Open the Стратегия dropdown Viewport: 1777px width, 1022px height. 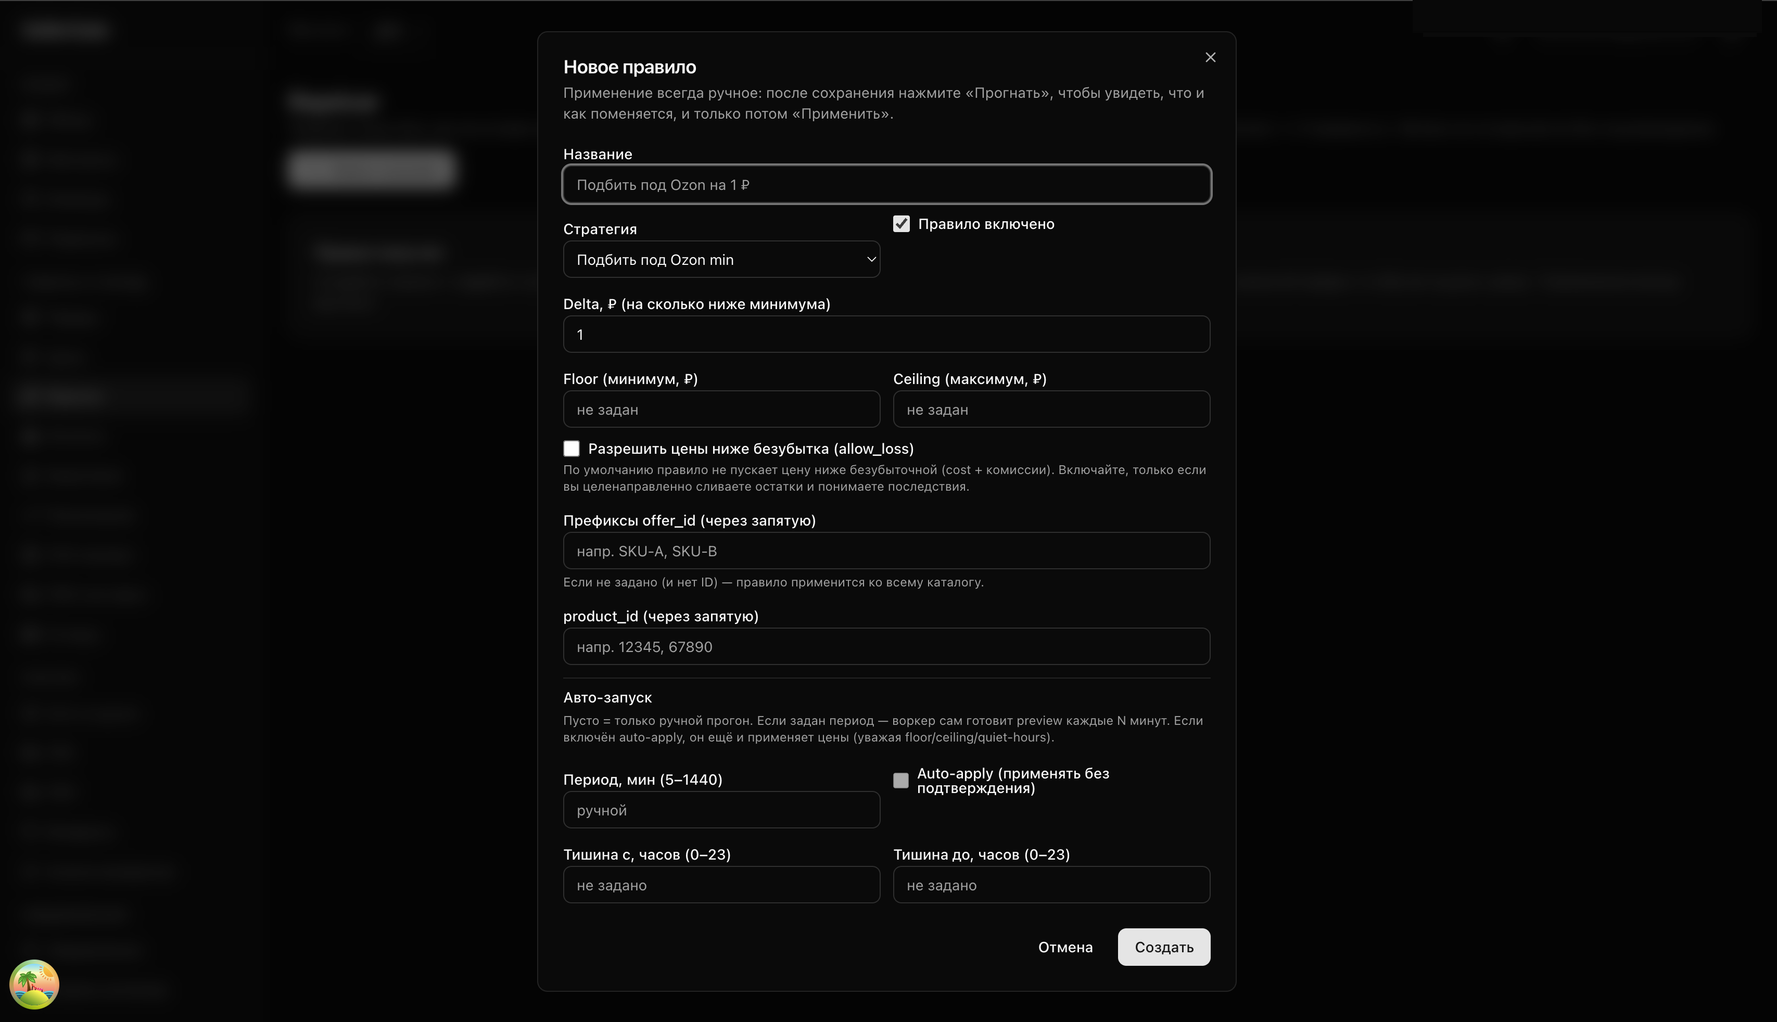(720, 260)
